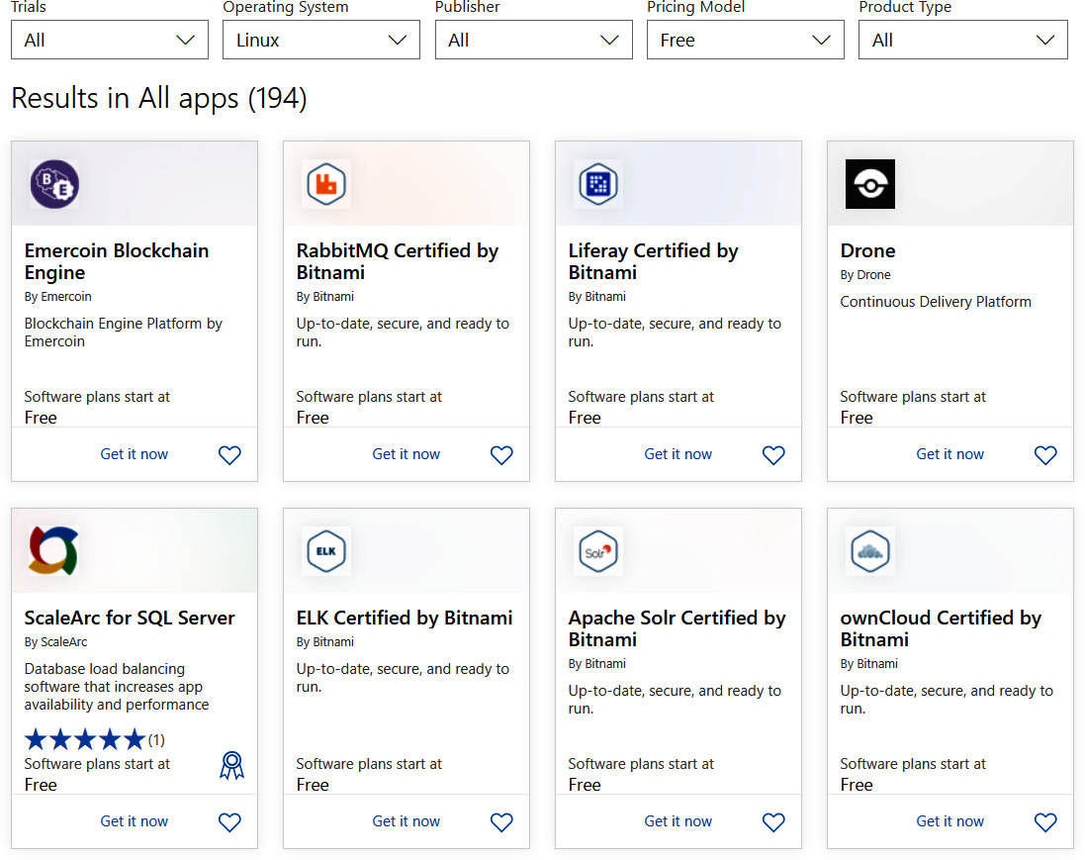Image resolution: width=1085 pixels, height=860 pixels.
Task: Click Blockchain Engine Platform by Emercoin description
Action: (124, 333)
